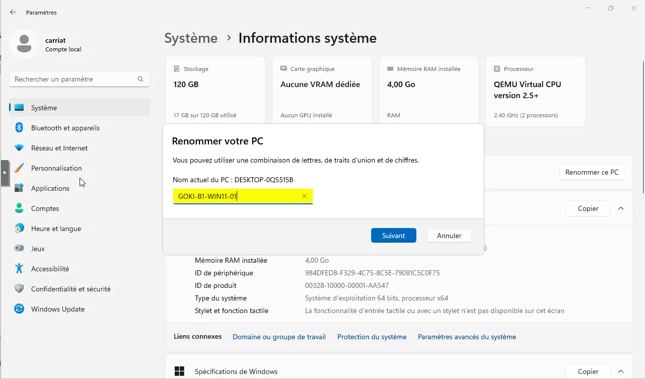The image size is (645, 379).
Task: Open Réseau et Internet settings
Action: 59,148
